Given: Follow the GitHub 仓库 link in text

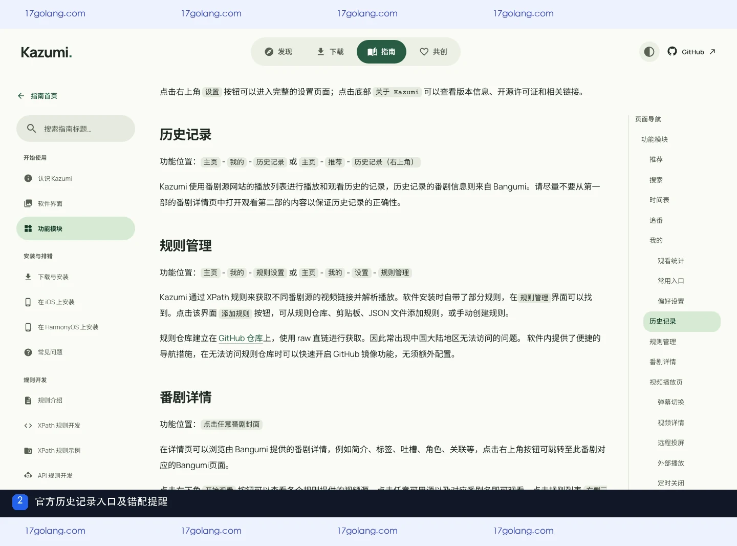Looking at the screenshot, I should (x=241, y=338).
